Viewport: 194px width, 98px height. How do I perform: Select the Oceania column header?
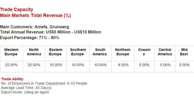pos(144,52)
